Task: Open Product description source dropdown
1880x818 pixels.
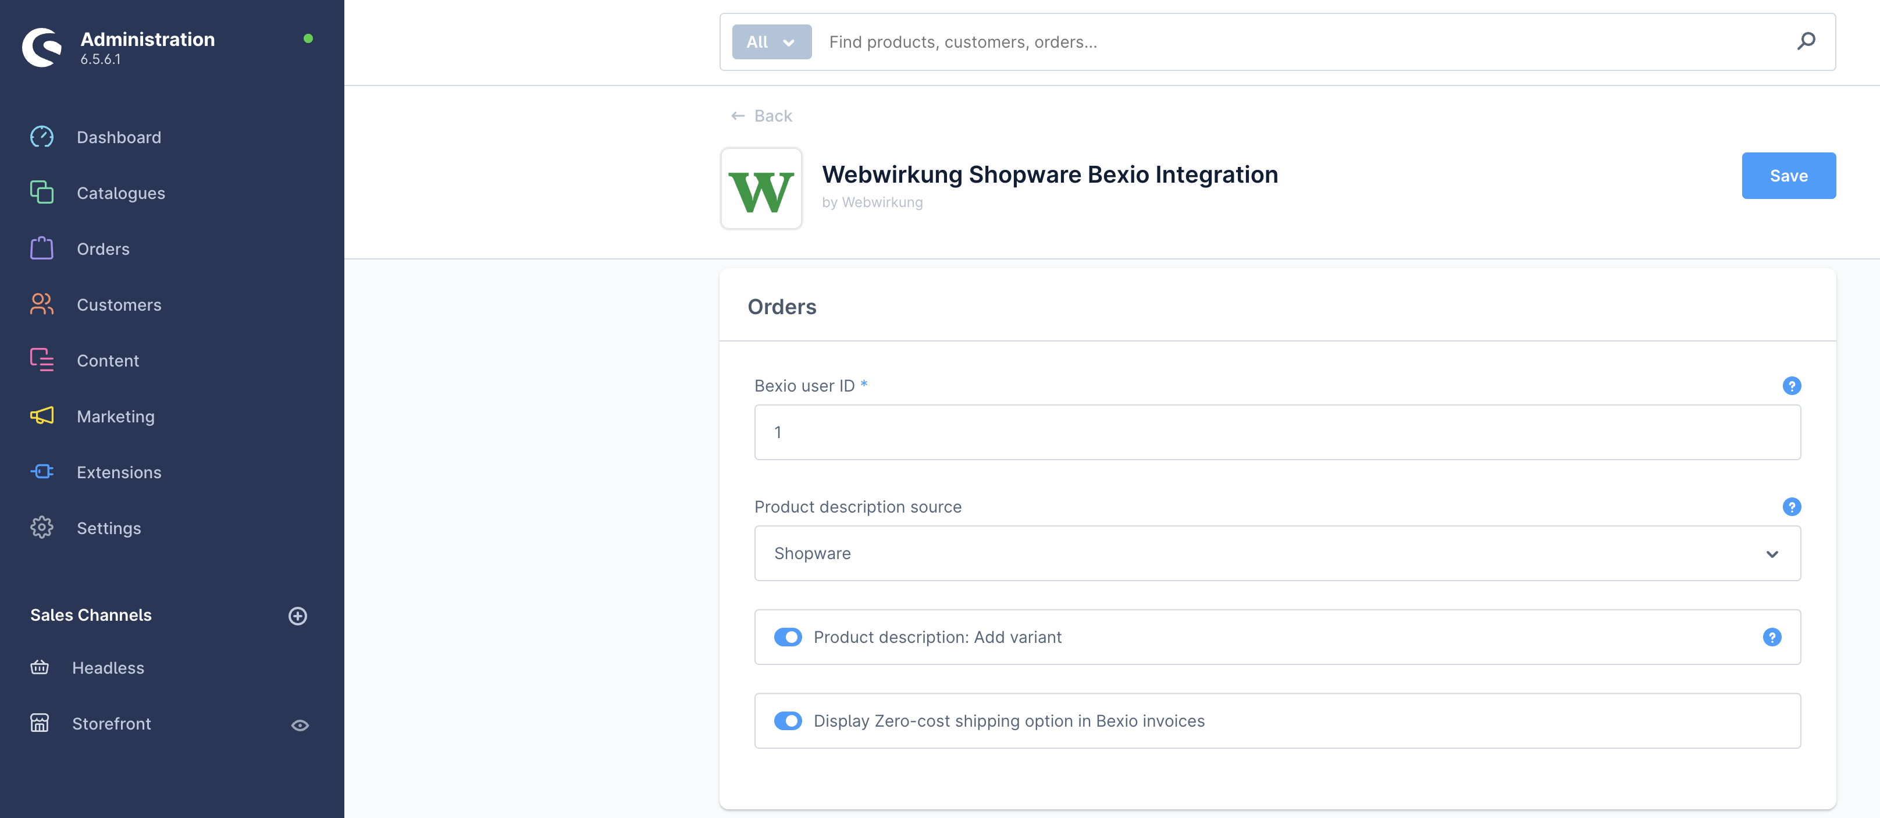Action: (x=1276, y=553)
